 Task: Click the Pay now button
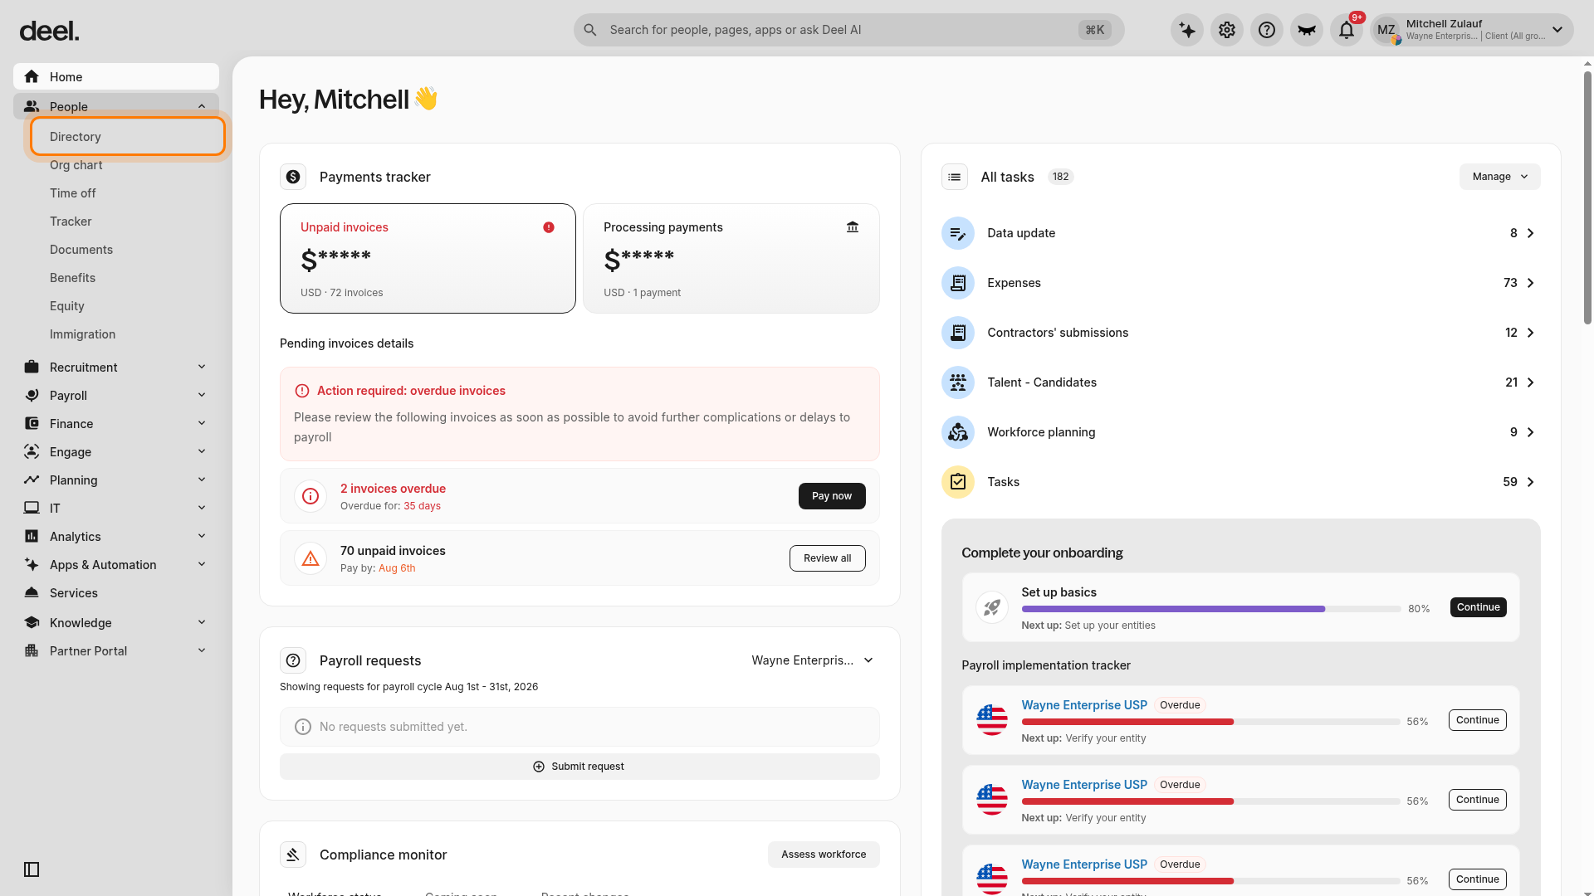click(832, 496)
